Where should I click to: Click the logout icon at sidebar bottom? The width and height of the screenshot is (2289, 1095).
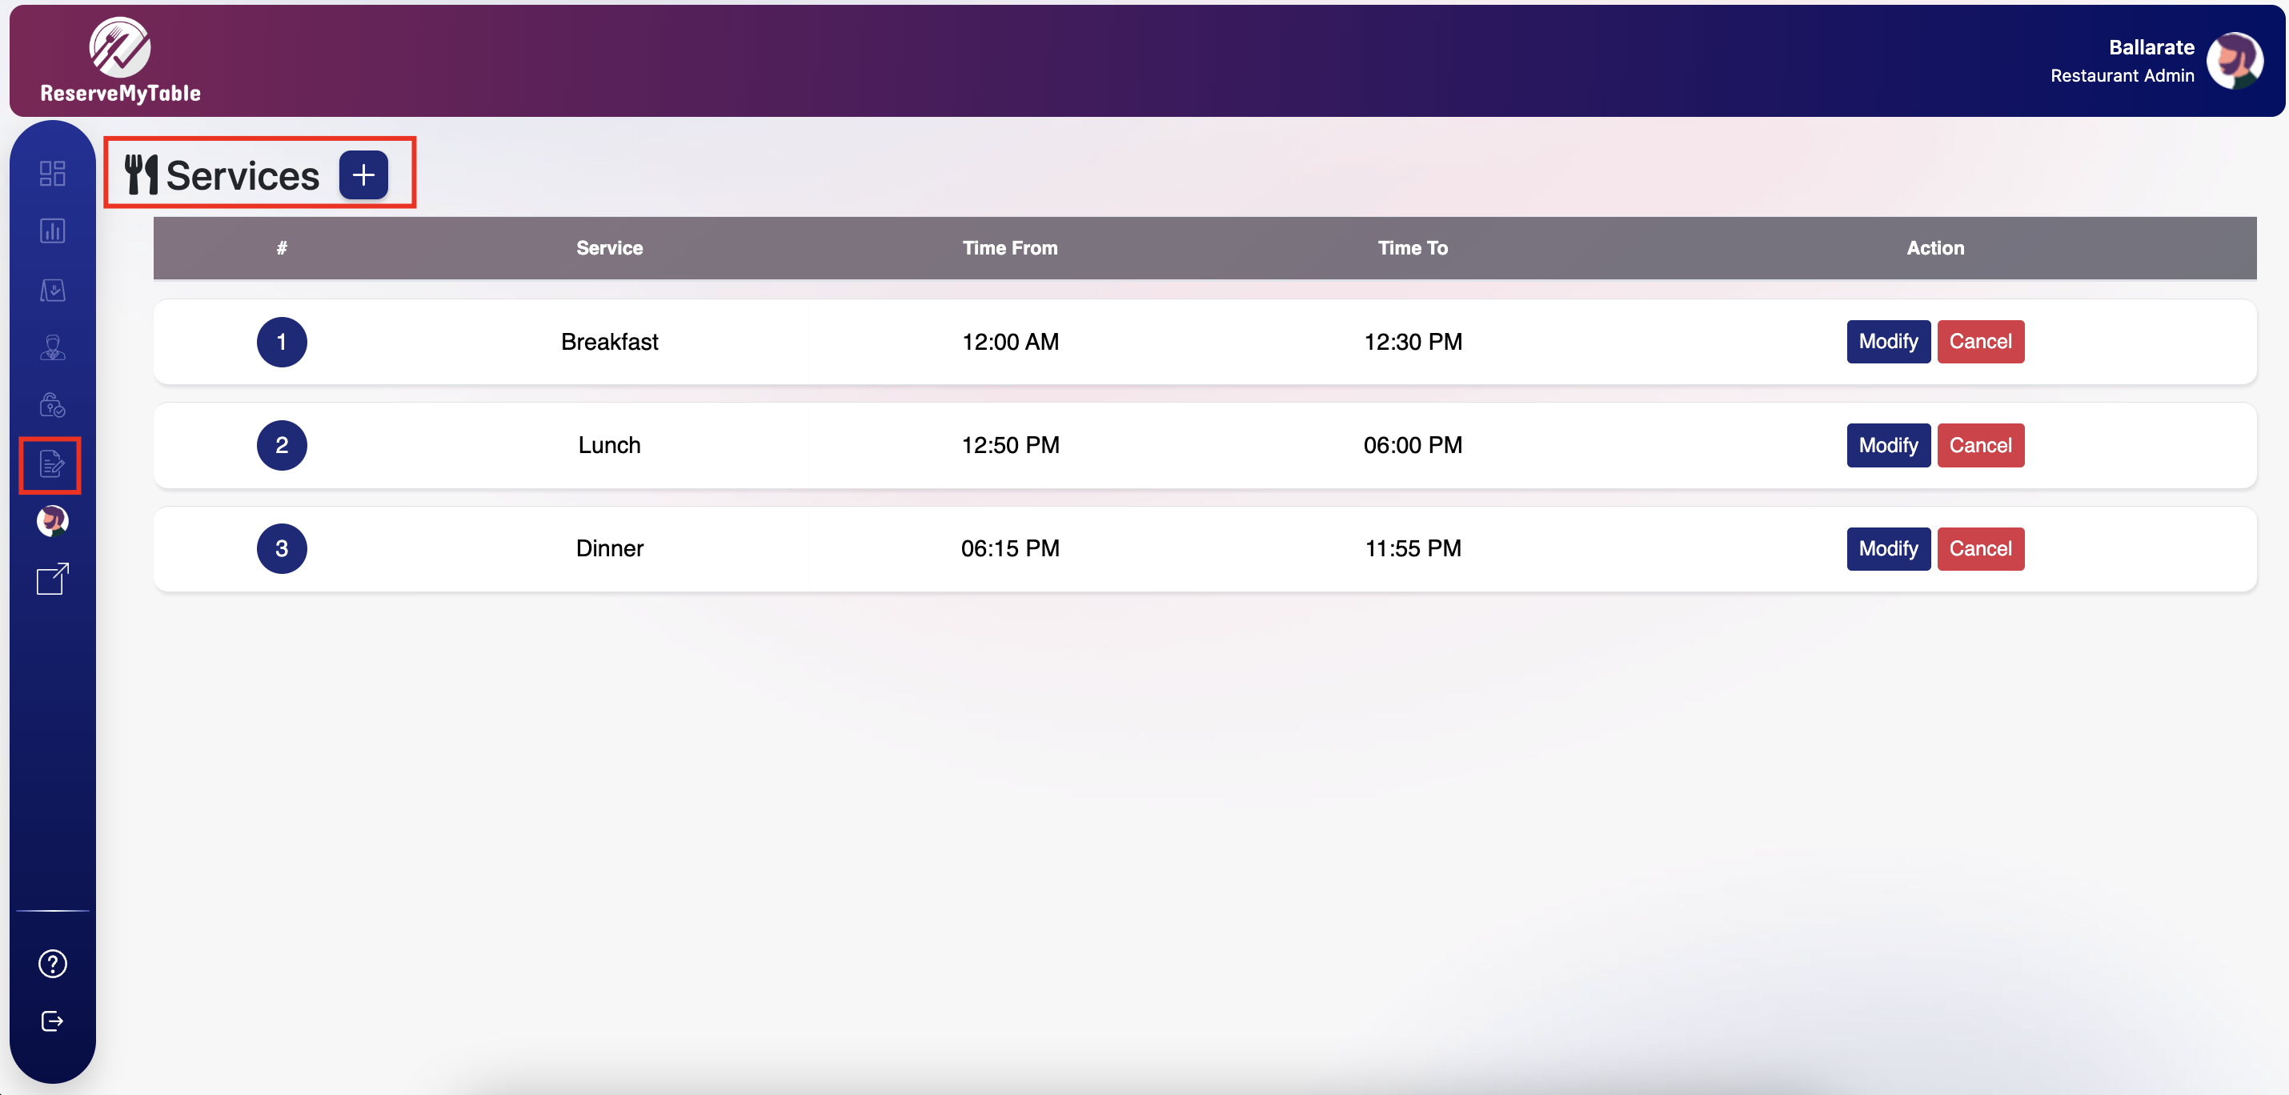pos(53,1021)
